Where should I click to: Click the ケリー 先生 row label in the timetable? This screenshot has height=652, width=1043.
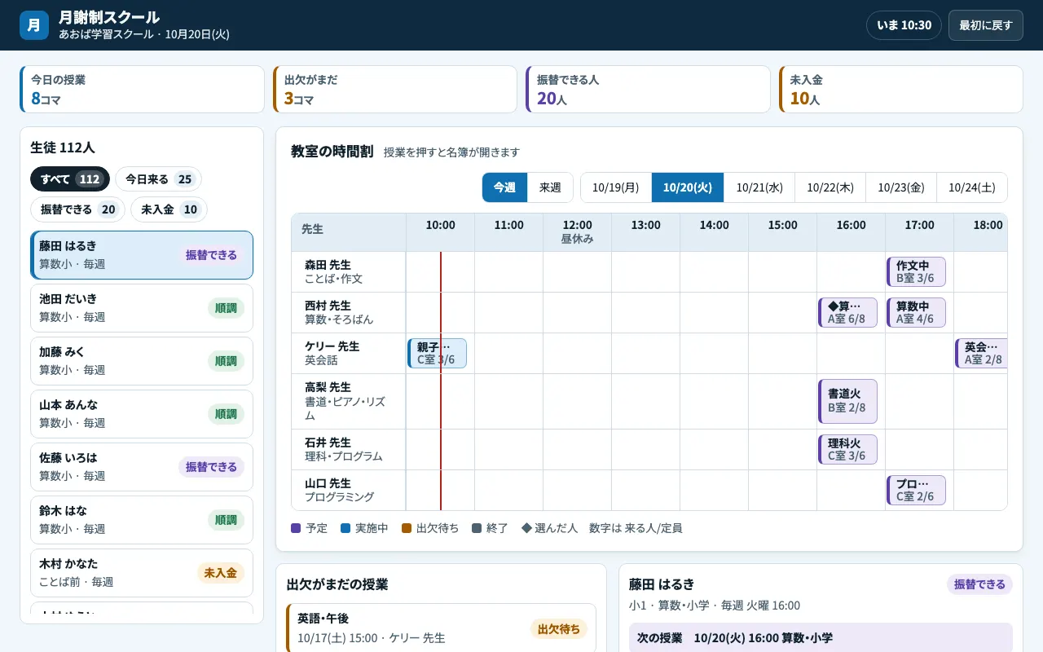349,354
